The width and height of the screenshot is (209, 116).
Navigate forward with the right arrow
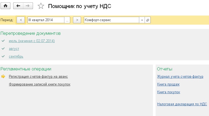pyautogui.click(x=28, y=6)
